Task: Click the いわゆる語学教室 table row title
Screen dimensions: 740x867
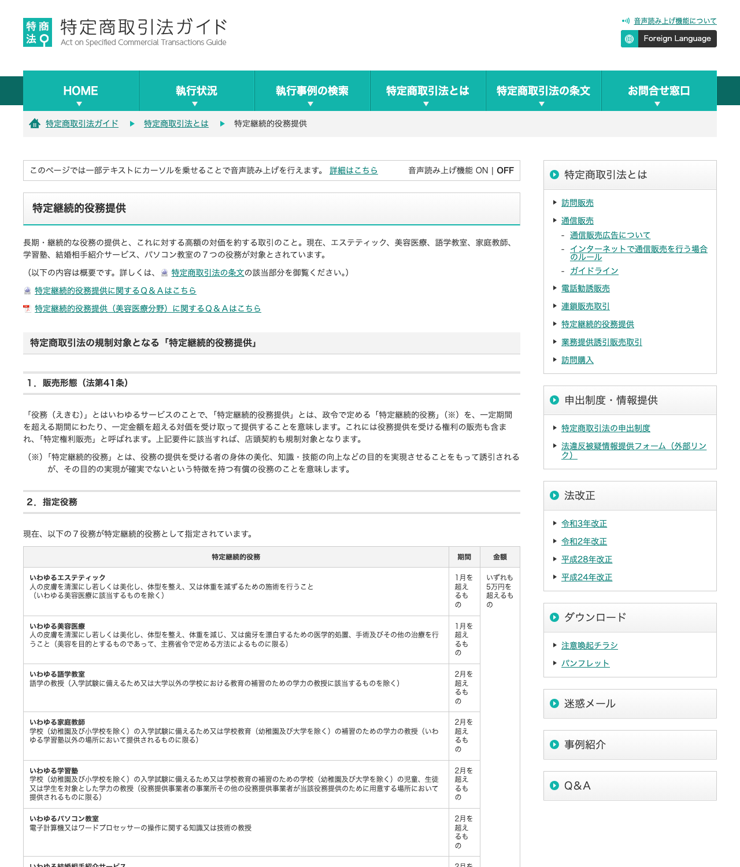Action: pos(57,674)
